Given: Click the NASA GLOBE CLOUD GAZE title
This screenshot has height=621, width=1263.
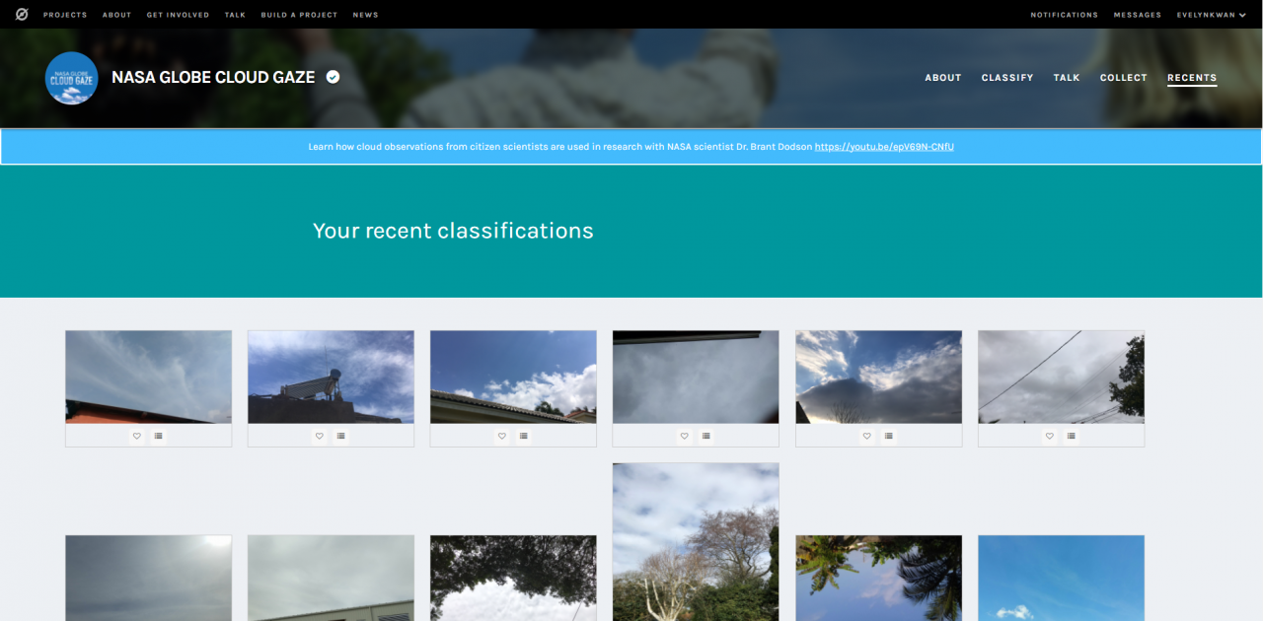Looking at the screenshot, I should [x=213, y=77].
